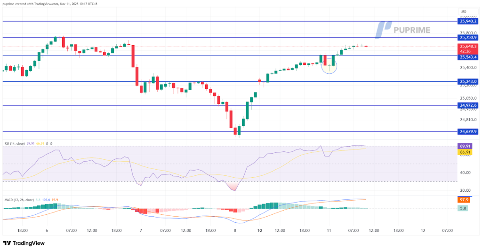Click the PUPRIME watermark logo
This screenshot has height=251, width=482.
[403, 30]
